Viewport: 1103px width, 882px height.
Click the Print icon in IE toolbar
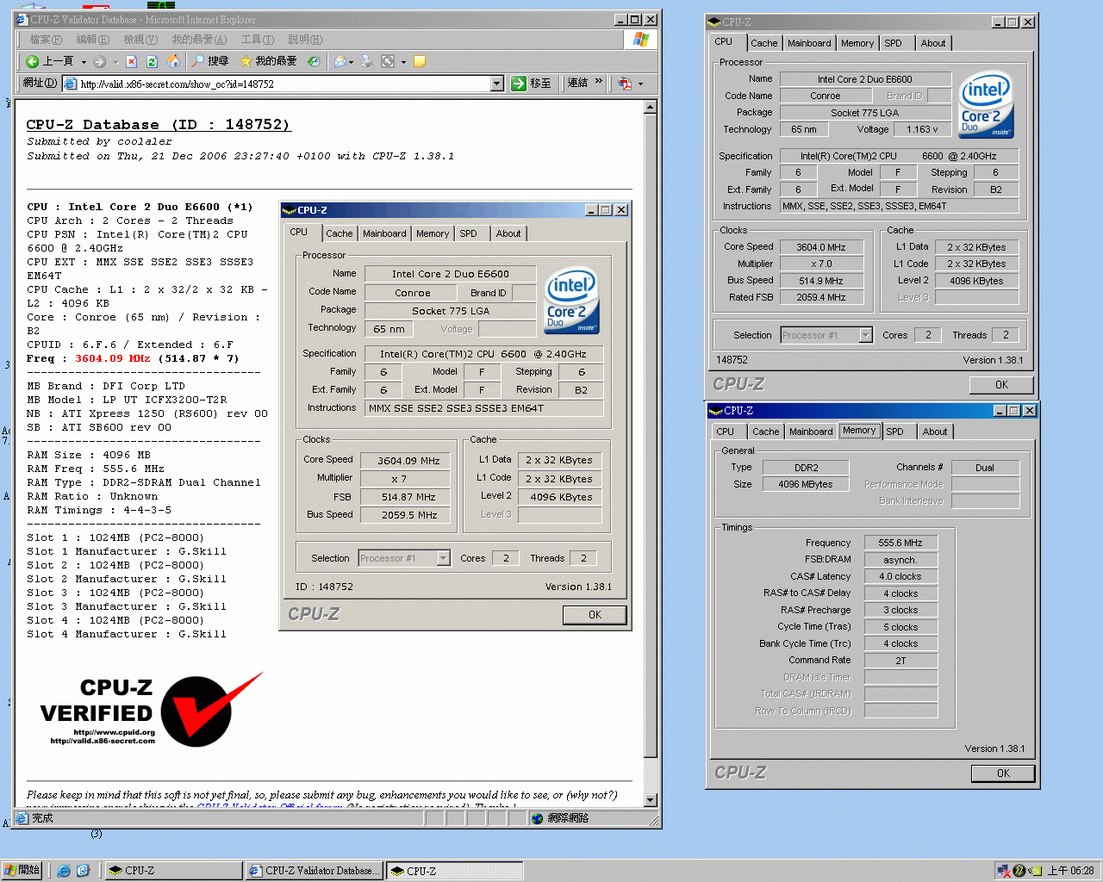coord(367,61)
